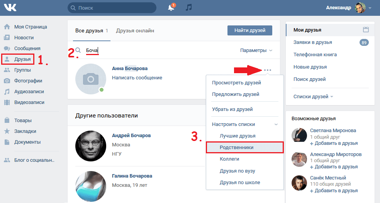Go to Сообщения in the sidebar
This screenshot has width=380, height=203.
(x=27, y=49)
